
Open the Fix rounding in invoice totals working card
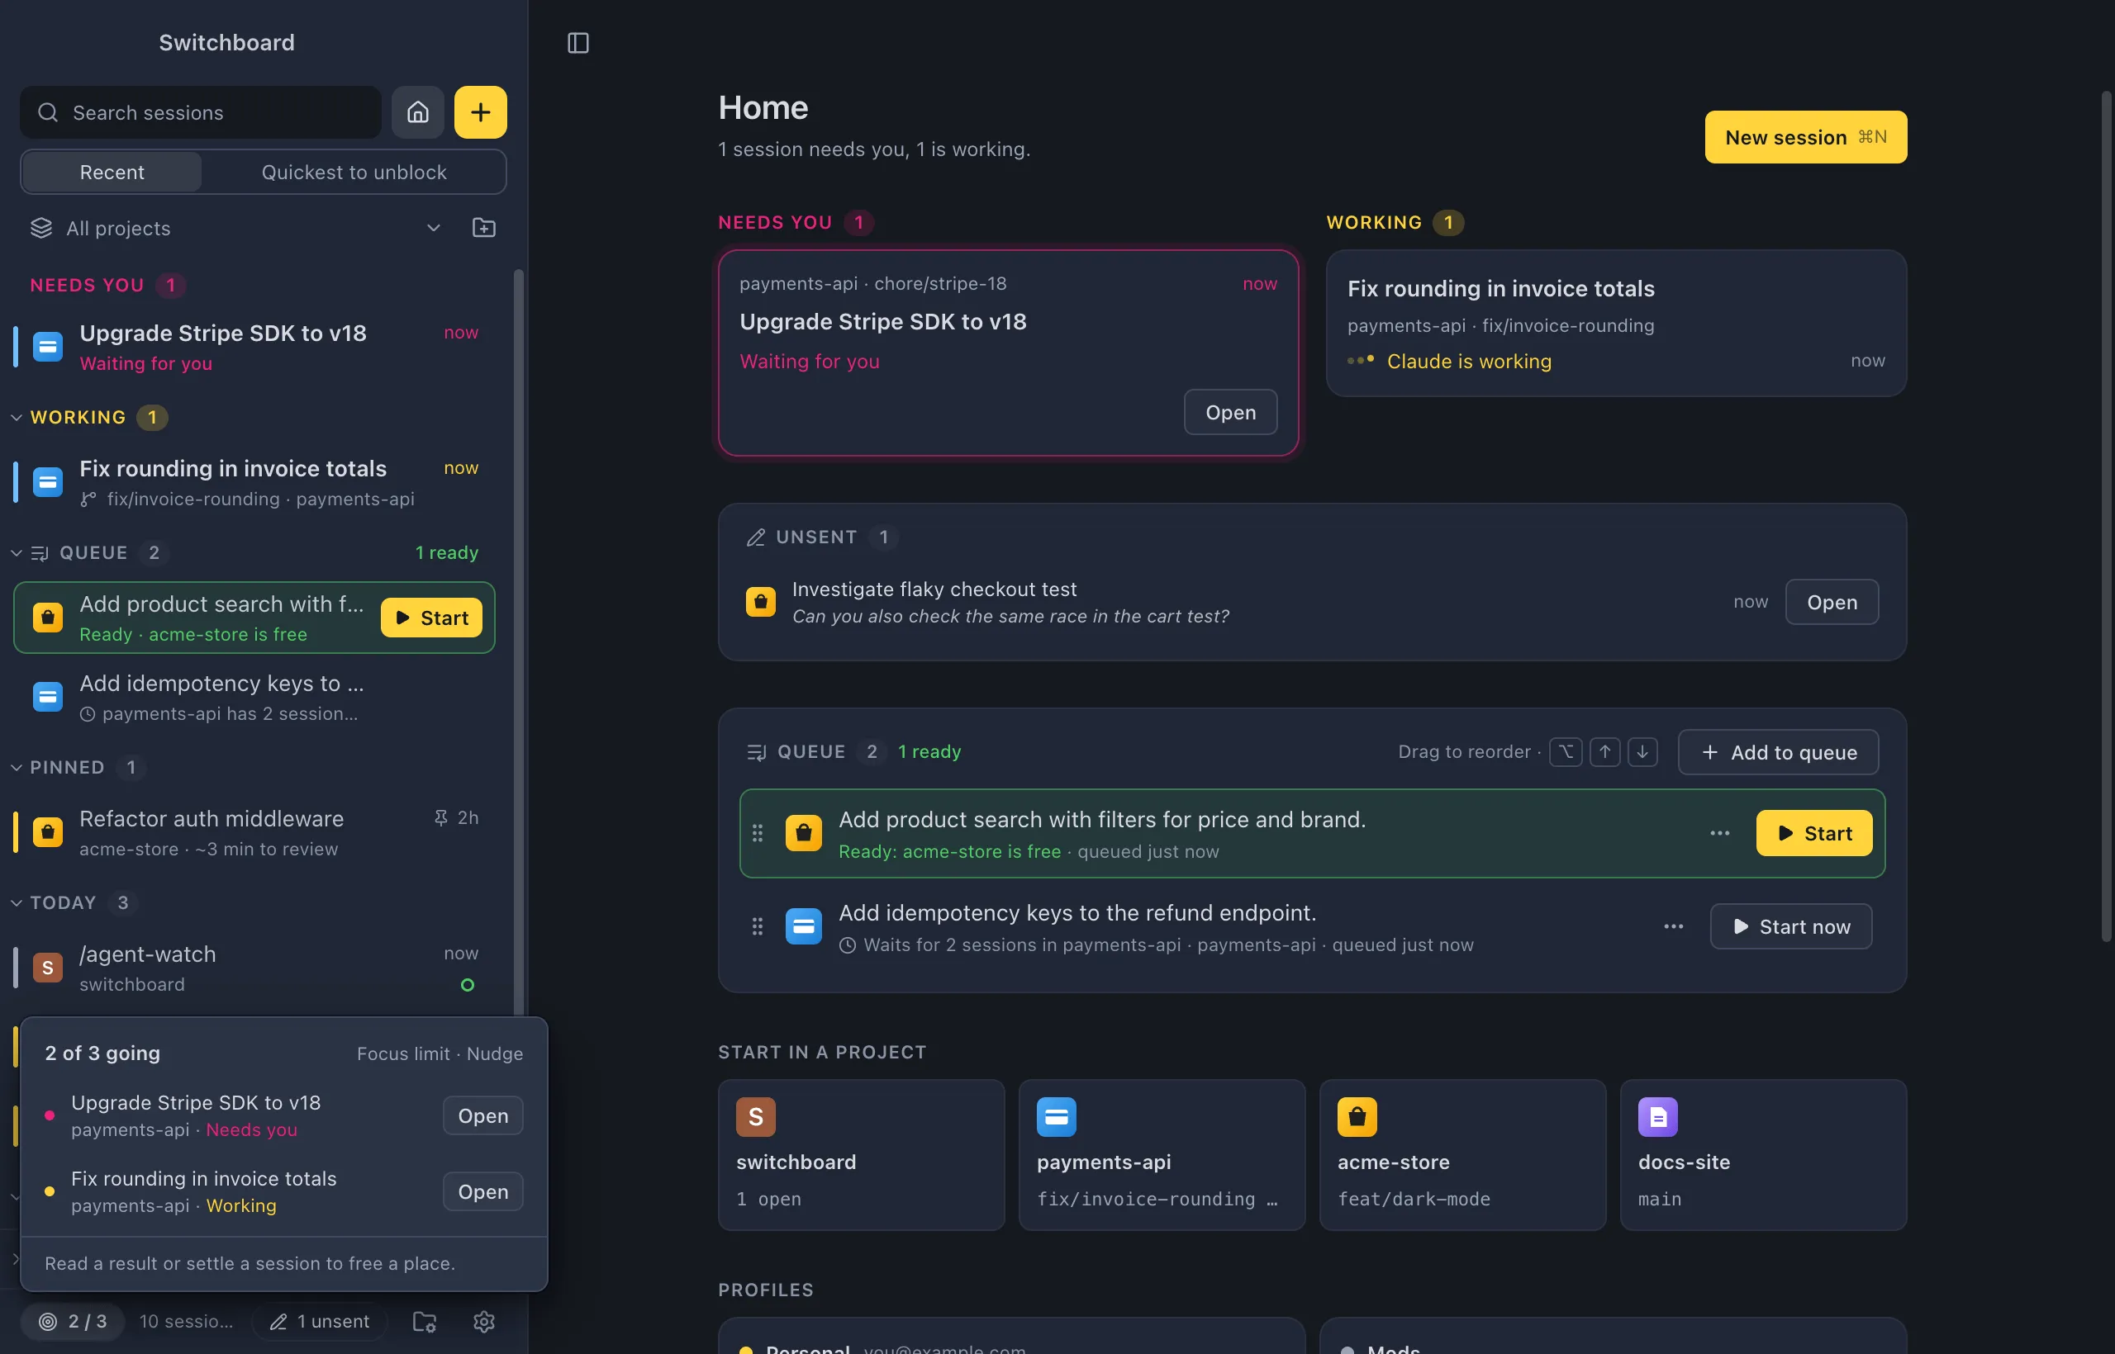[x=1616, y=323]
